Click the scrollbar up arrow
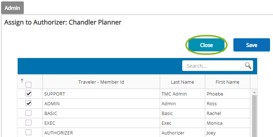 [x=254, y=92]
